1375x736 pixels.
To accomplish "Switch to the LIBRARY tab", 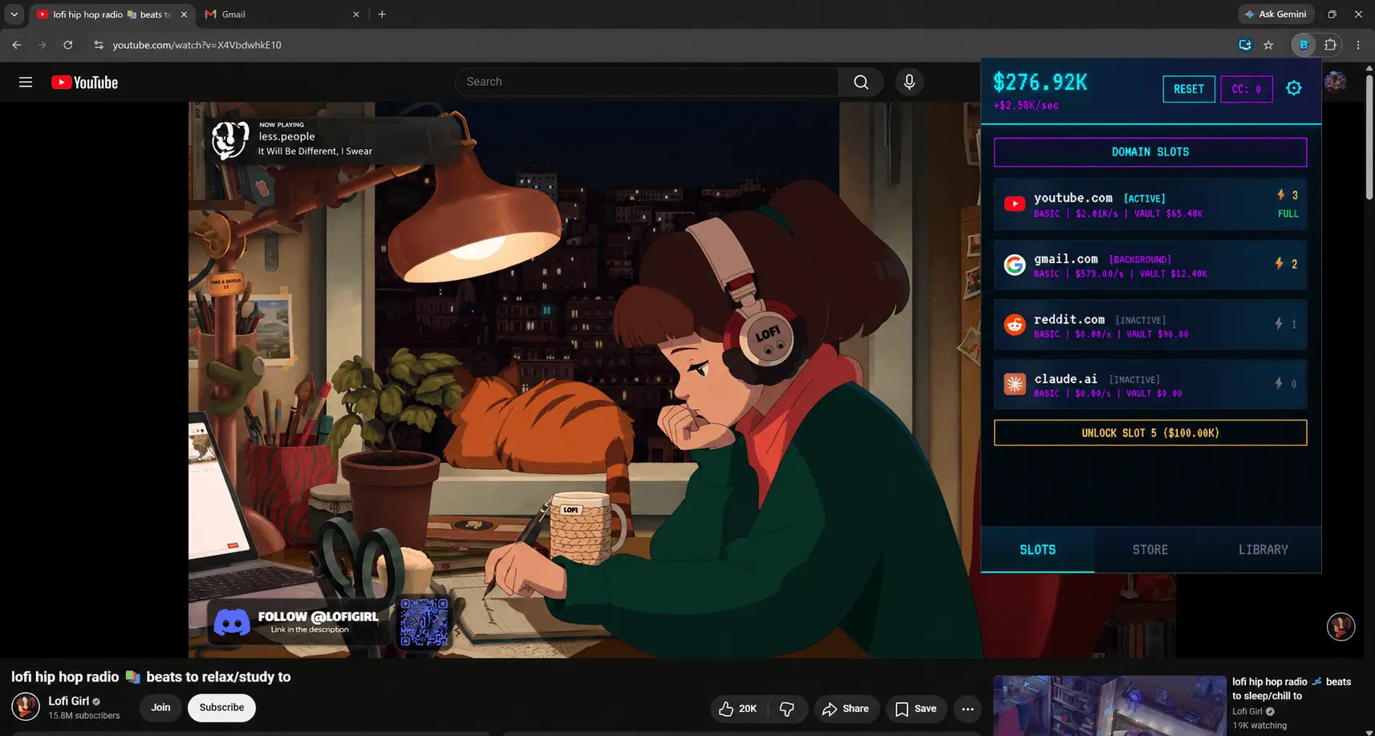I will (x=1263, y=550).
